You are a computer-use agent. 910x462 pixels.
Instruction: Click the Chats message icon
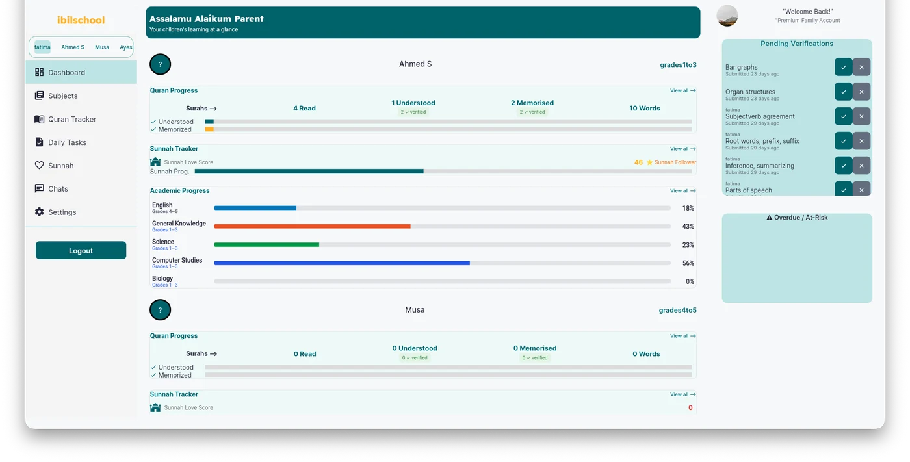[40, 188]
